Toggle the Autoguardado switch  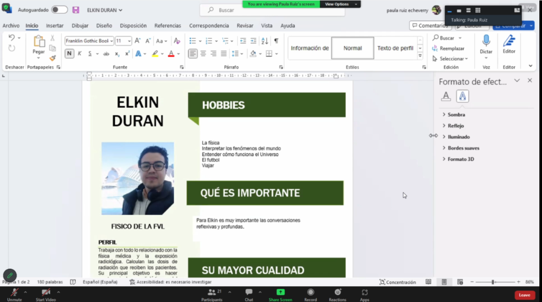click(x=59, y=10)
